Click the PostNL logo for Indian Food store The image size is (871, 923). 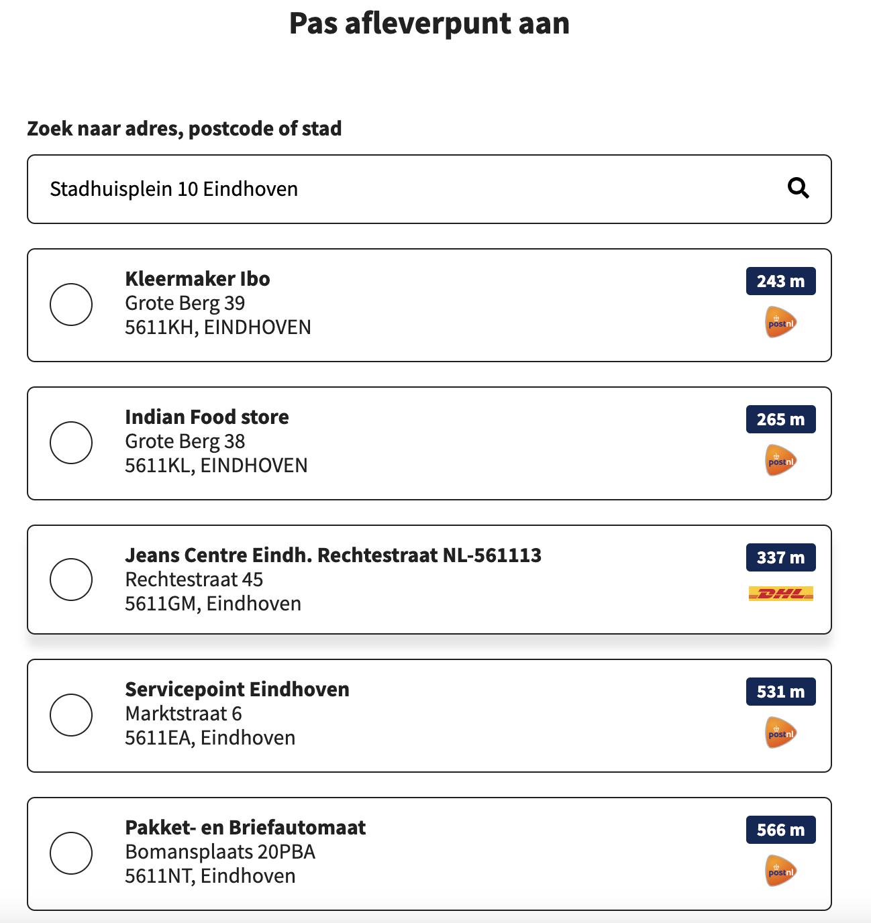tap(781, 461)
